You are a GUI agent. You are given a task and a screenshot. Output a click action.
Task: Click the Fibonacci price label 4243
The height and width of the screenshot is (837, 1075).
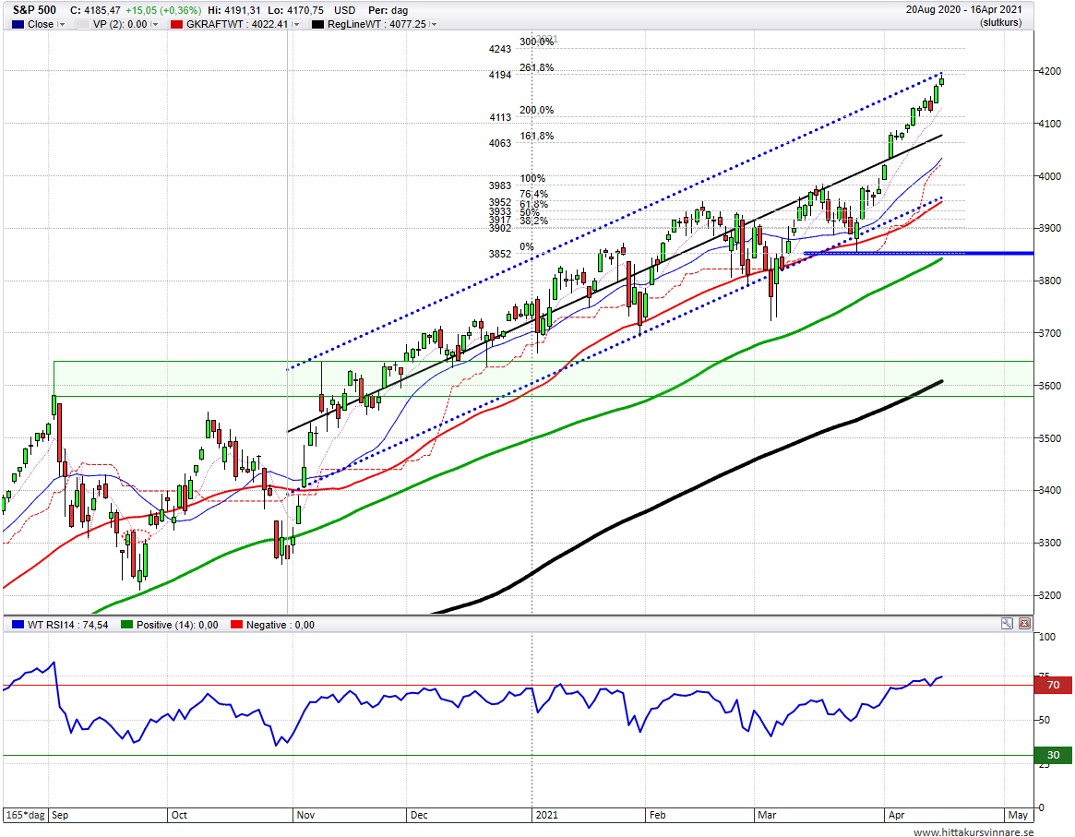coord(500,49)
